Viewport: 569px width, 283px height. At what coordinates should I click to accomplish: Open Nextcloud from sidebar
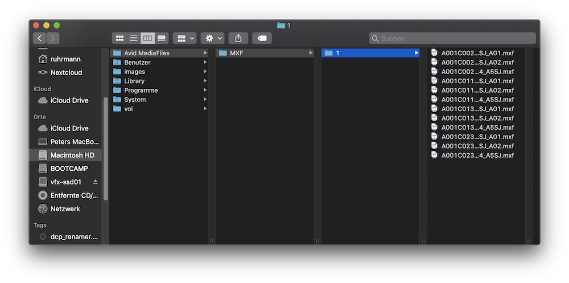click(x=66, y=72)
